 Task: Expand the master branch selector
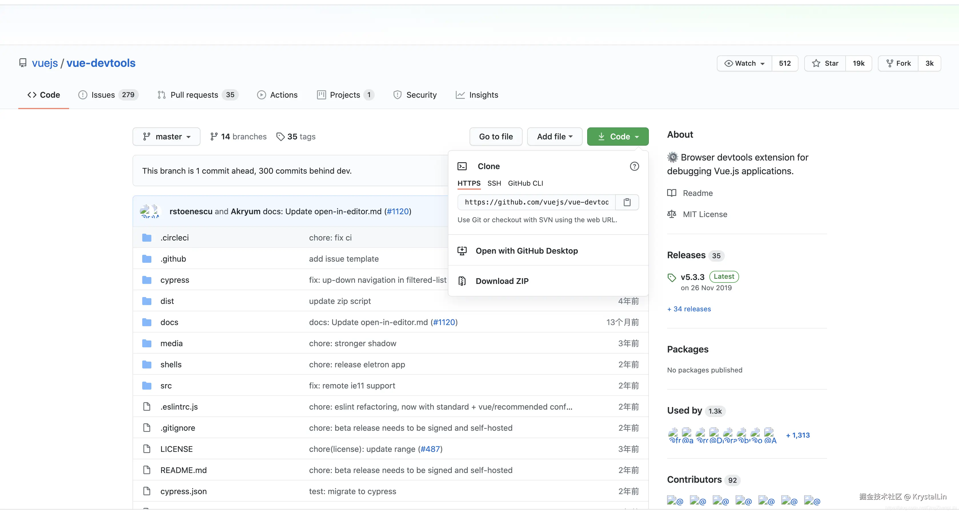coord(166,137)
